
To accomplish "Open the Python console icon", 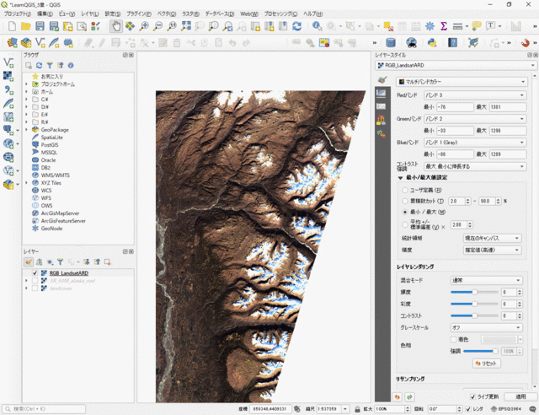I will 432,43.
